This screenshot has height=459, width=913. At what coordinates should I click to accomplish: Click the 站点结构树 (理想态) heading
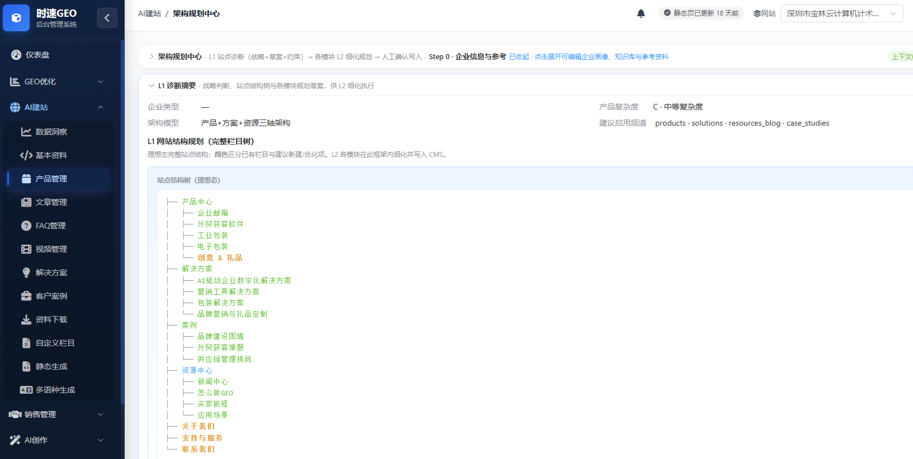[x=189, y=180]
